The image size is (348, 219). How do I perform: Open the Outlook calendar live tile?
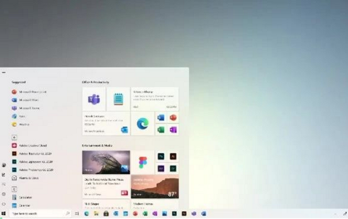(x=106, y=123)
